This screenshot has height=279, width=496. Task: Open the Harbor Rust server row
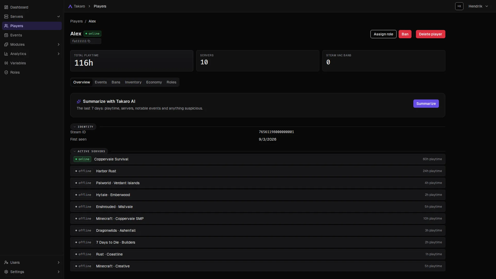click(x=258, y=171)
